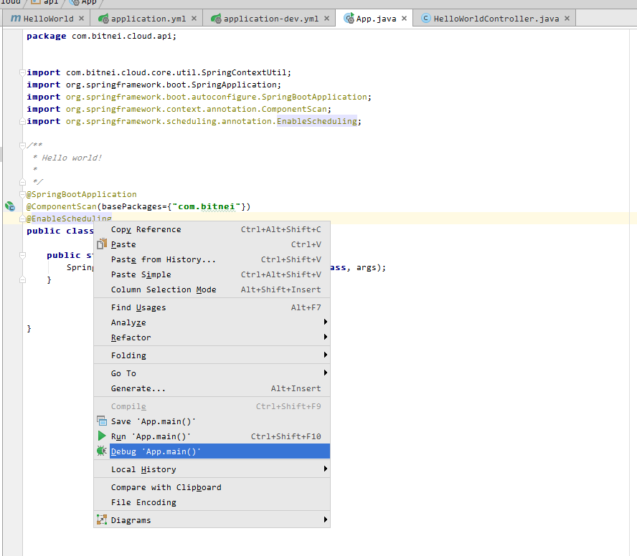Screen dimensions: 637x556
Task: Expand the Diagrams submenu arrow
Action: point(326,519)
